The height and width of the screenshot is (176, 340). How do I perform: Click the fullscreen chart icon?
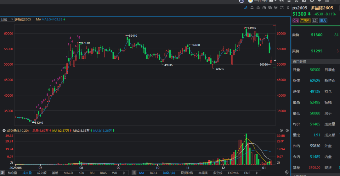coord(282,8)
